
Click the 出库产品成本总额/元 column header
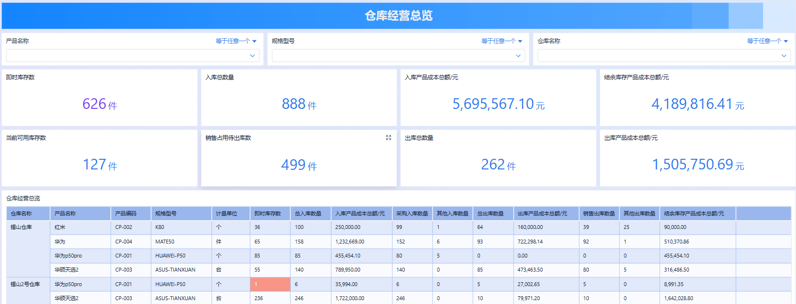pos(546,213)
